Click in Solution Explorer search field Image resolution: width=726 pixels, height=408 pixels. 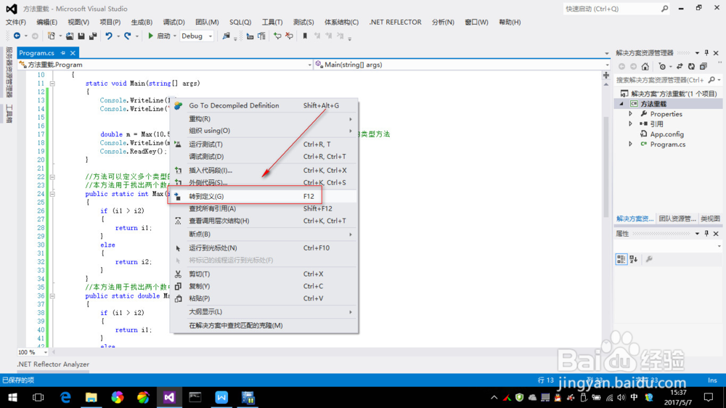660,80
